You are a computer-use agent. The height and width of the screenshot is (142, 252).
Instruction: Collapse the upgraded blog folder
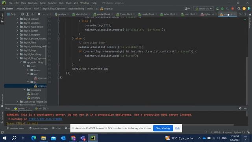point(21,62)
